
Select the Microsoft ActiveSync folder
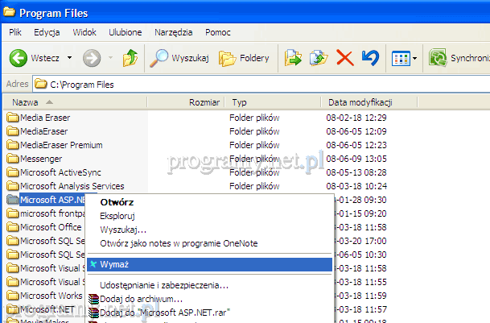tap(60, 172)
